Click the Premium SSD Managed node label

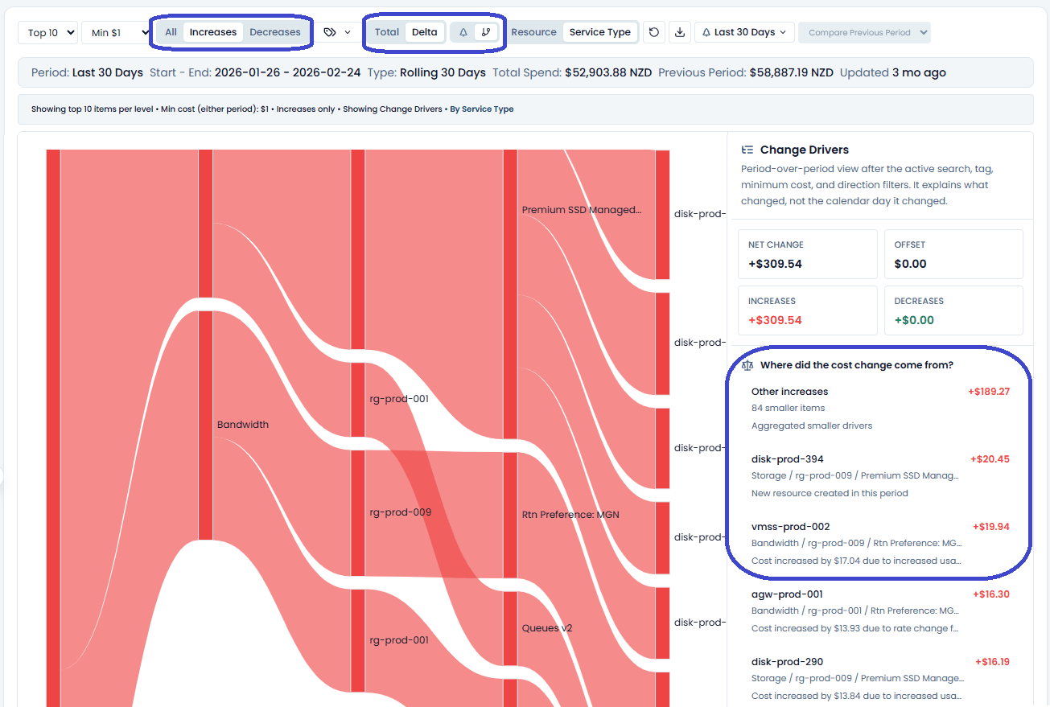coord(582,210)
